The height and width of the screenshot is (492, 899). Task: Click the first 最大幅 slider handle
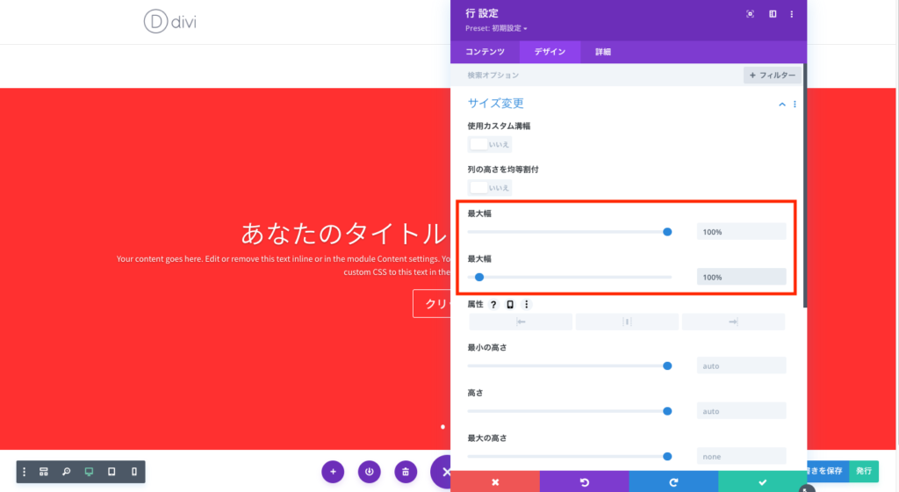pyautogui.click(x=667, y=232)
